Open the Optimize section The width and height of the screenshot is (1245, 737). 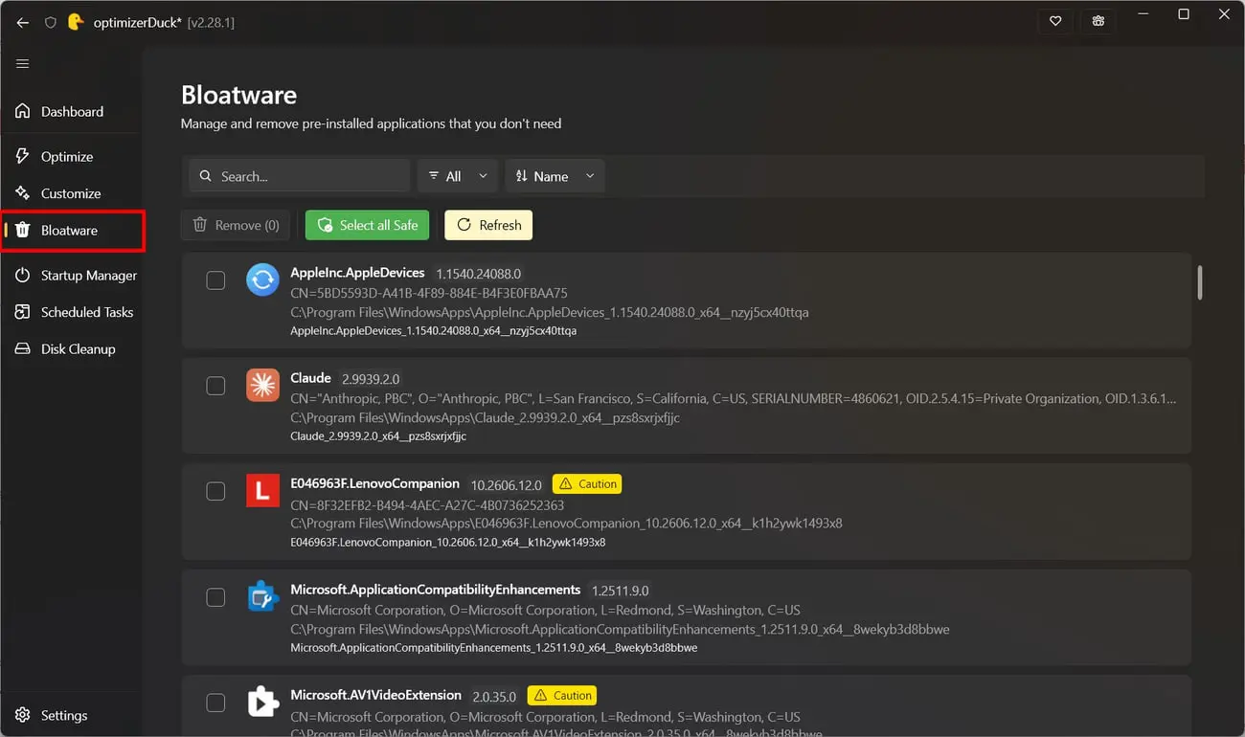pyautogui.click(x=72, y=157)
